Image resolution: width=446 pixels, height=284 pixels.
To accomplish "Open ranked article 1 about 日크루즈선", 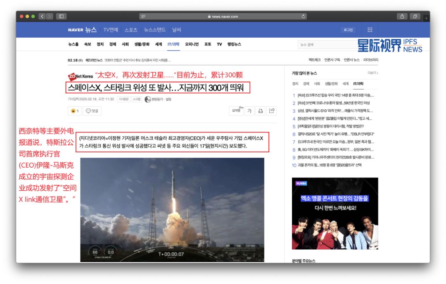I will (x=336, y=95).
